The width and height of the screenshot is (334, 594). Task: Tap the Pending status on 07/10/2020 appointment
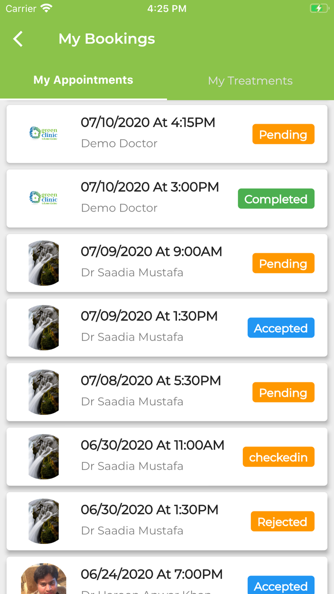(x=283, y=134)
